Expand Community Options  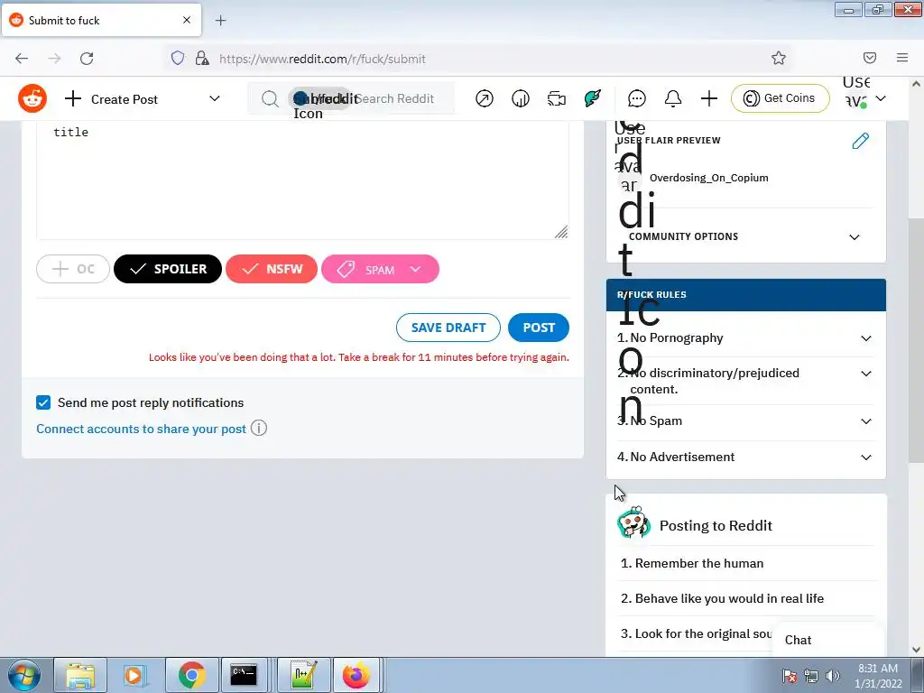pos(854,237)
